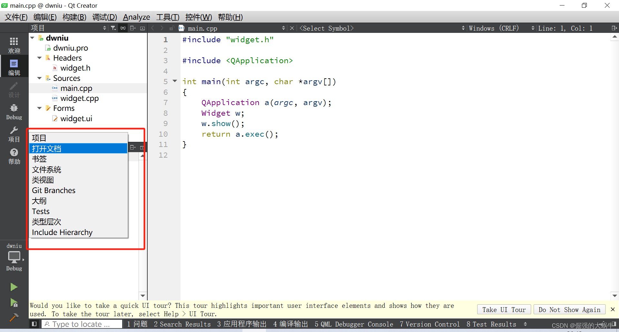Select 类视图 in the view list
Screen dimensions: 619x332
[78, 180]
